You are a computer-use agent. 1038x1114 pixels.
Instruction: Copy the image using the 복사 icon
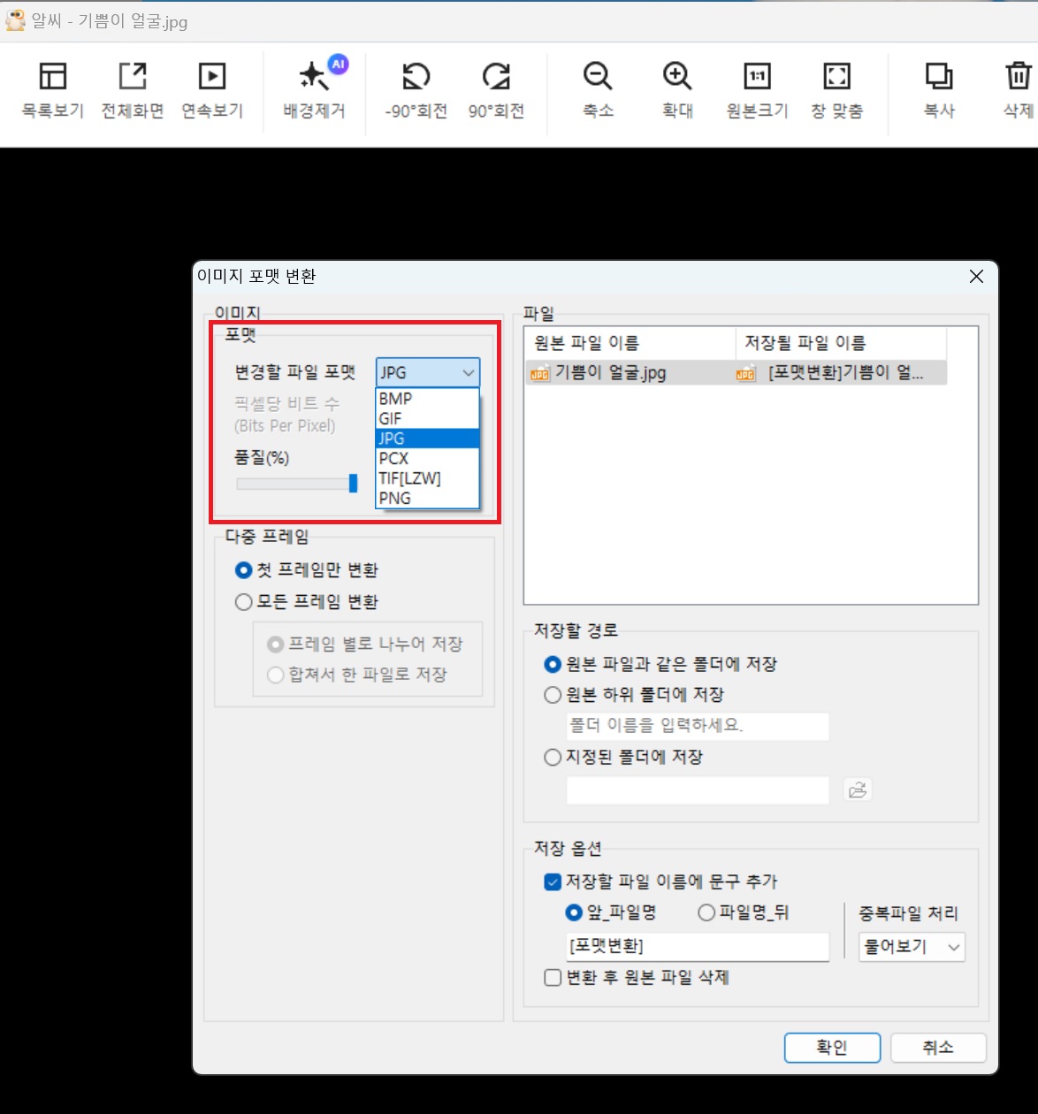click(939, 88)
